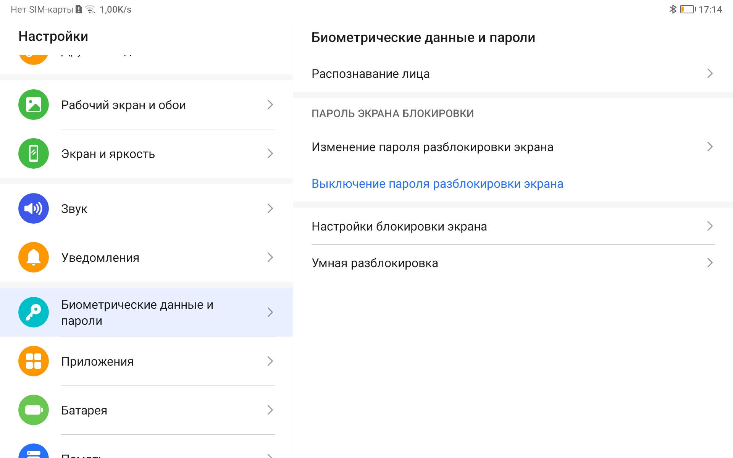Tap the green wallpaper picture icon

(34, 105)
